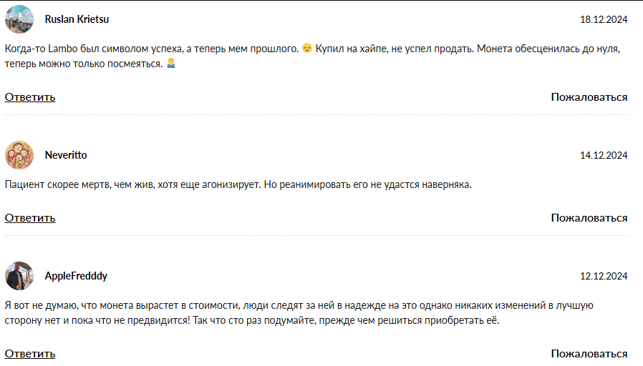The height and width of the screenshot is (366, 643).
Task: Click Neveritto's comment text starting "Пациент скорее мертв"
Action: tap(238, 185)
